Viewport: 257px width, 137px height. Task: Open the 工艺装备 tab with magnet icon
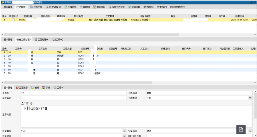(22, 88)
